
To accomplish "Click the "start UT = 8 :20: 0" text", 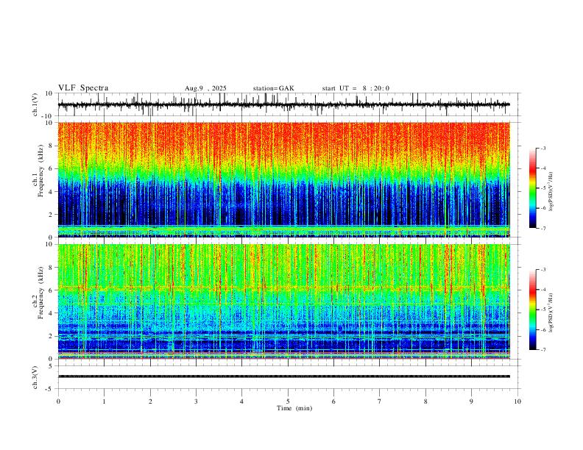I will (x=356, y=88).
